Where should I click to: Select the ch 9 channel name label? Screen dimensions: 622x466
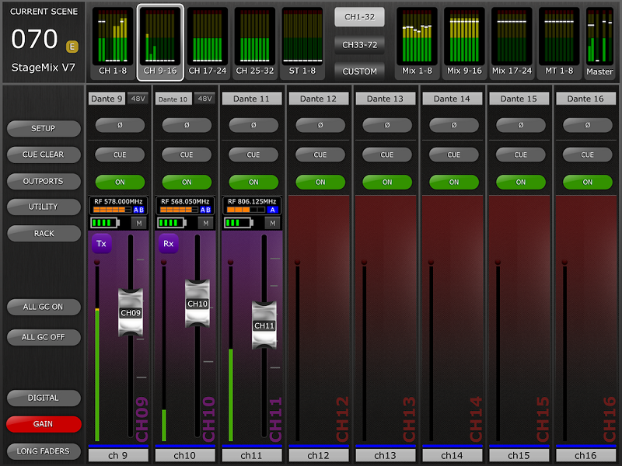tap(118, 455)
